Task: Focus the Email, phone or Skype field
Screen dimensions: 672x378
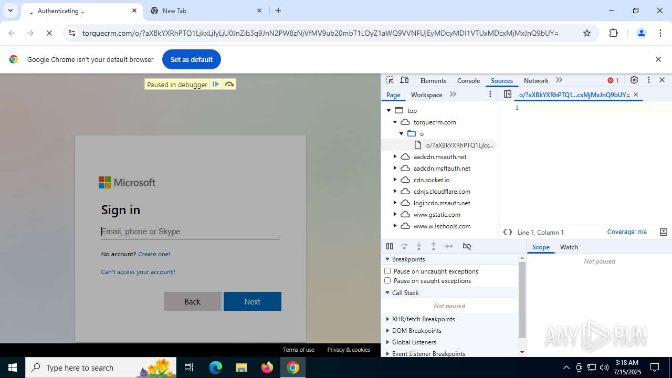Action: pos(191,232)
